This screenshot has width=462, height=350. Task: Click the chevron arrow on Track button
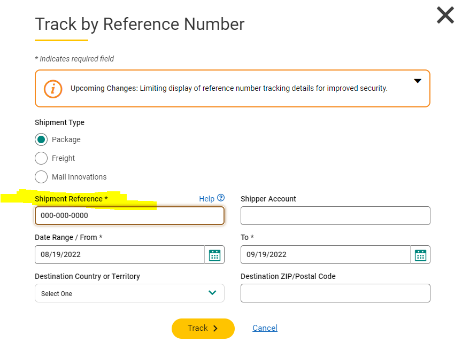(215, 329)
